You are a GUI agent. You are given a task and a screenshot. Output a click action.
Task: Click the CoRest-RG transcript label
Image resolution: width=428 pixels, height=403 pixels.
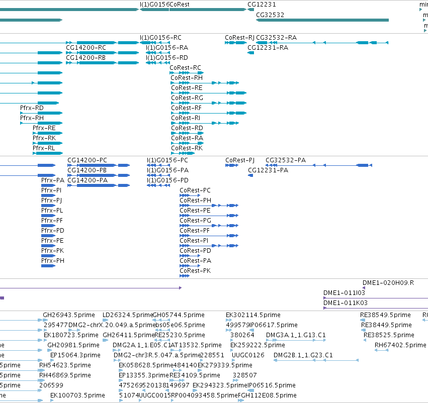click(x=187, y=98)
